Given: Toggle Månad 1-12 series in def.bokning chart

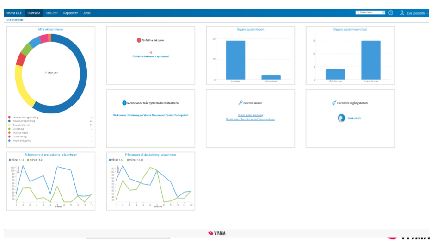Looking at the screenshot, I should 116,160.
